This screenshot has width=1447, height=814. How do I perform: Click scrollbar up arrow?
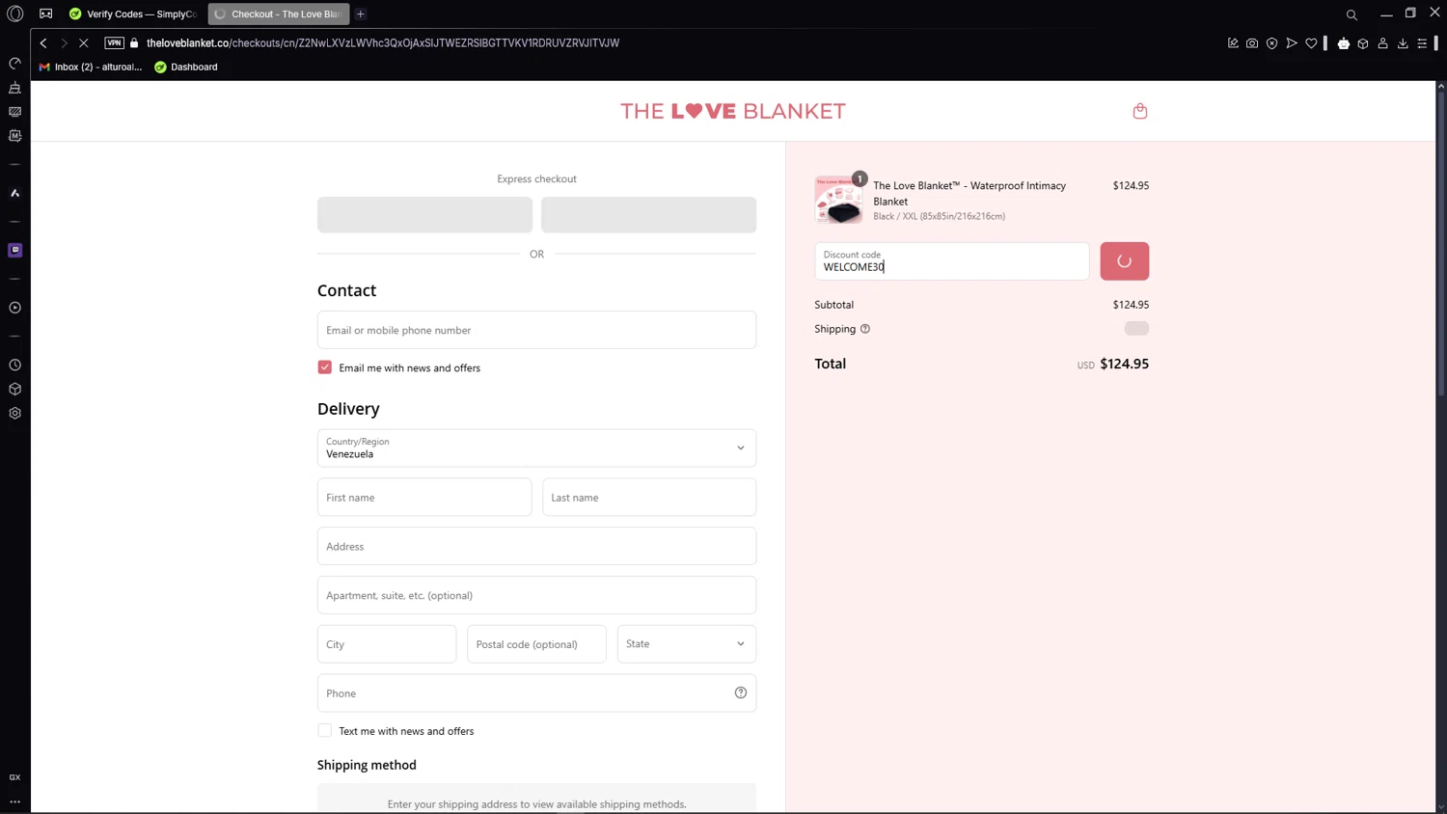point(1441,86)
